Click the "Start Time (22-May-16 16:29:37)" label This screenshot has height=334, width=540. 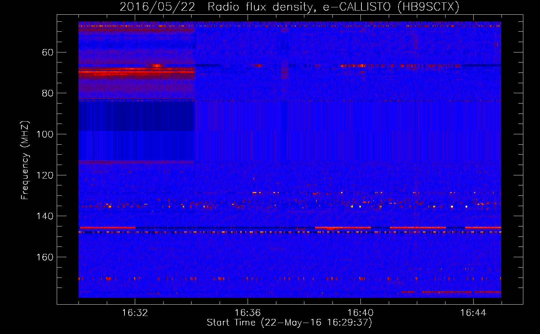click(x=289, y=323)
